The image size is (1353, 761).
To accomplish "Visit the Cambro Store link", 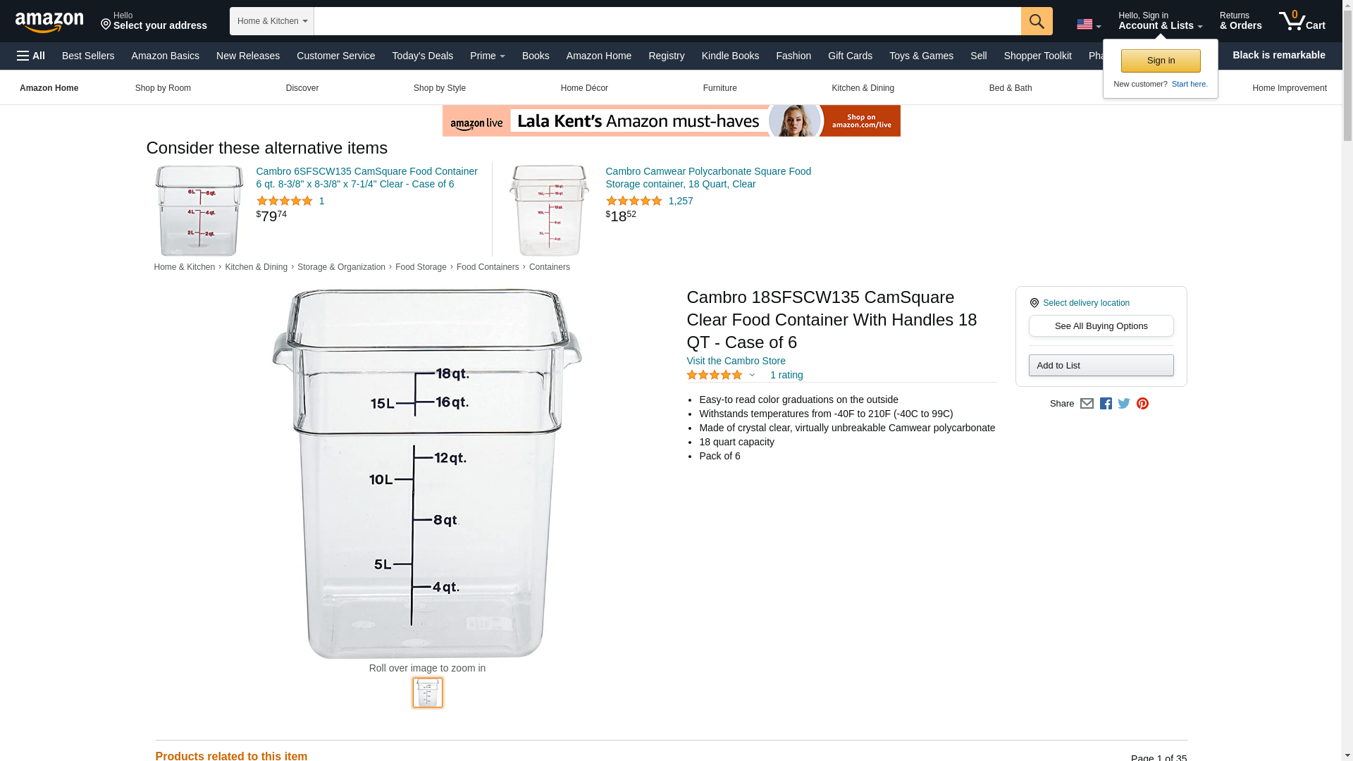I will click(736, 361).
